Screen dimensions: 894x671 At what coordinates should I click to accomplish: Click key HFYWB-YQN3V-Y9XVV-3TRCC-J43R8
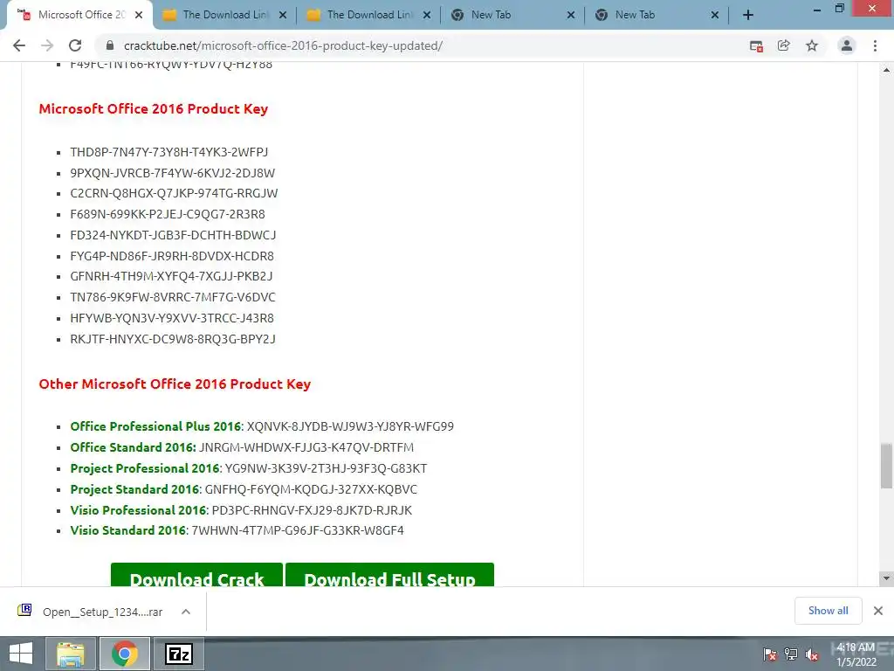click(172, 318)
